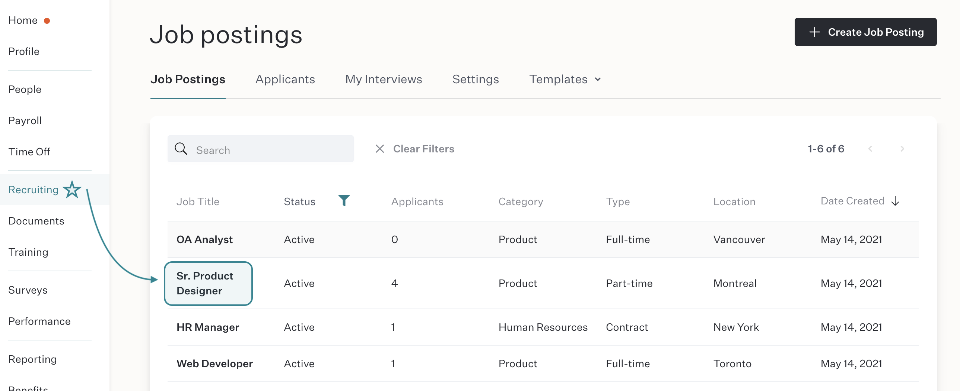Open Time Off from the sidebar
Viewport: 960px width, 391px height.
click(29, 152)
